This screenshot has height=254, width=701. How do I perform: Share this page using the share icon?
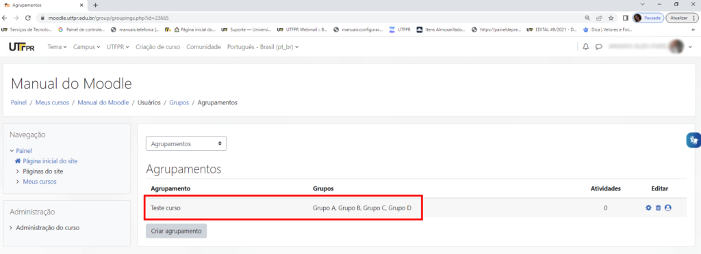point(599,18)
